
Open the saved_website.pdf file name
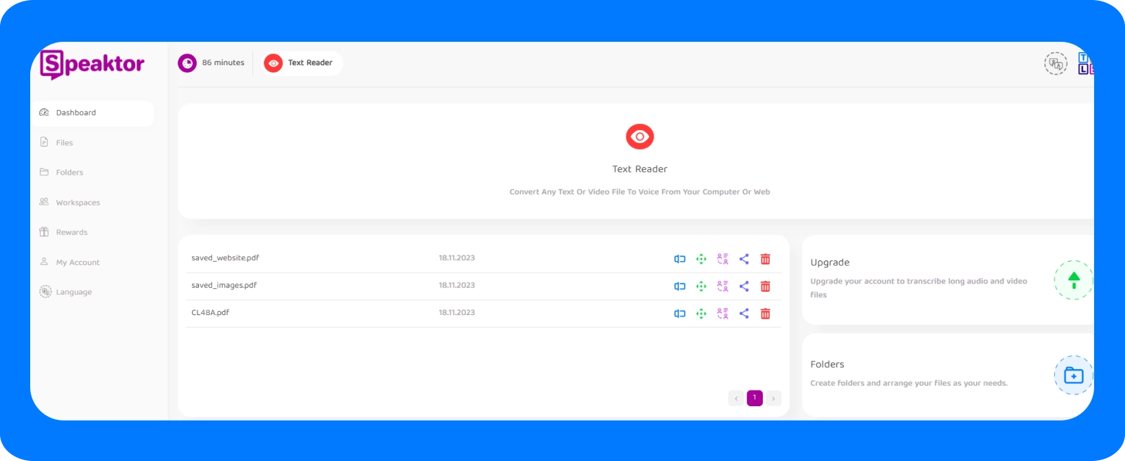coord(225,258)
